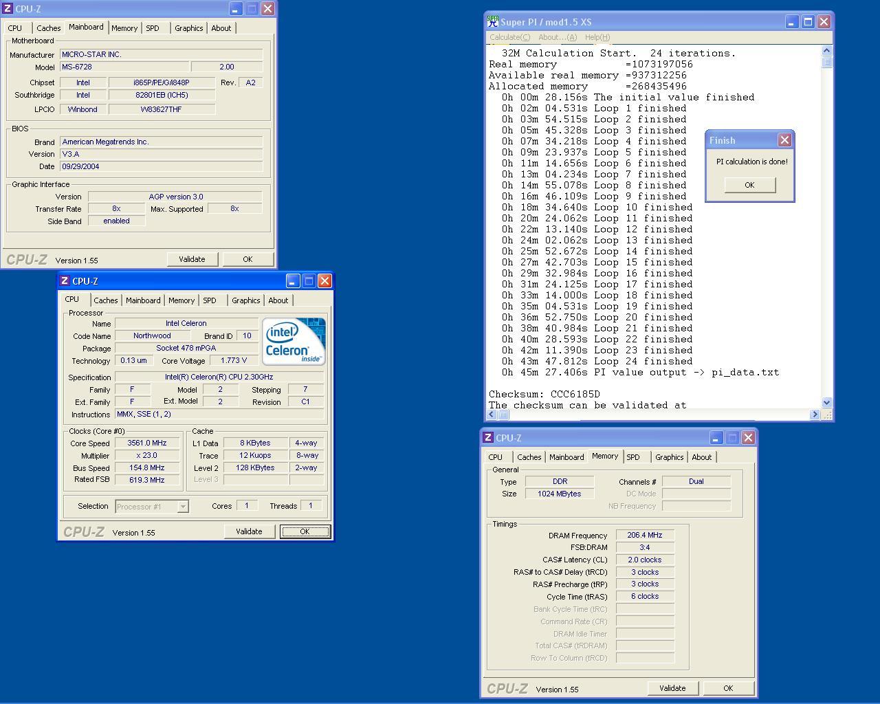Image resolution: width=880 pixels, height=704 pixels.
Task: Select Memory tab in Mainboard window
Action: [x=124, y=28]
